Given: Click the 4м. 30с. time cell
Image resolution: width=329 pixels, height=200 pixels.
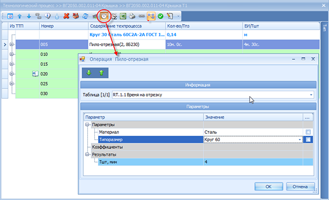Looking at the screenshot, I should (x=281, y=45).
